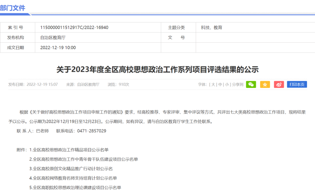Screen dimensions: 315x193
Task: Set font size to 小 (small)
Action: (227, 85)
